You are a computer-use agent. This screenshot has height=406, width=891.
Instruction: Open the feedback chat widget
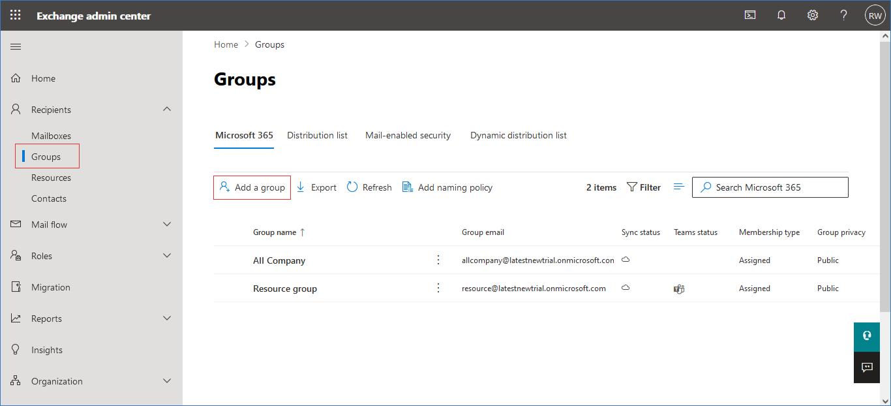coord(867,367)
